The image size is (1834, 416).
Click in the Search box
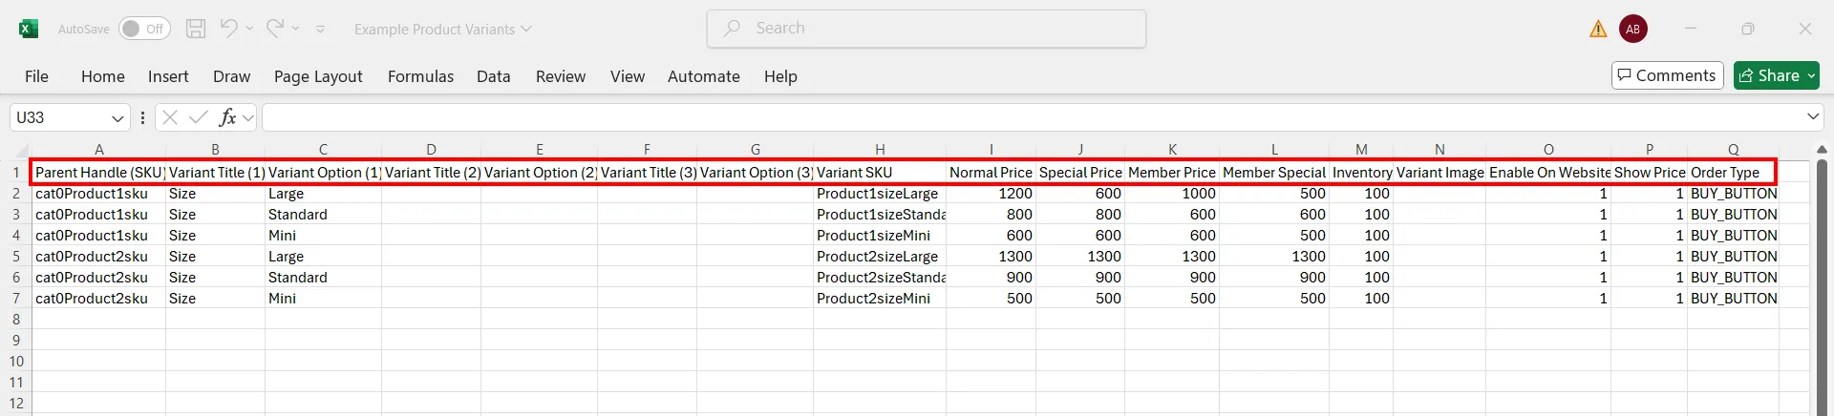click(x=927, y=29)
